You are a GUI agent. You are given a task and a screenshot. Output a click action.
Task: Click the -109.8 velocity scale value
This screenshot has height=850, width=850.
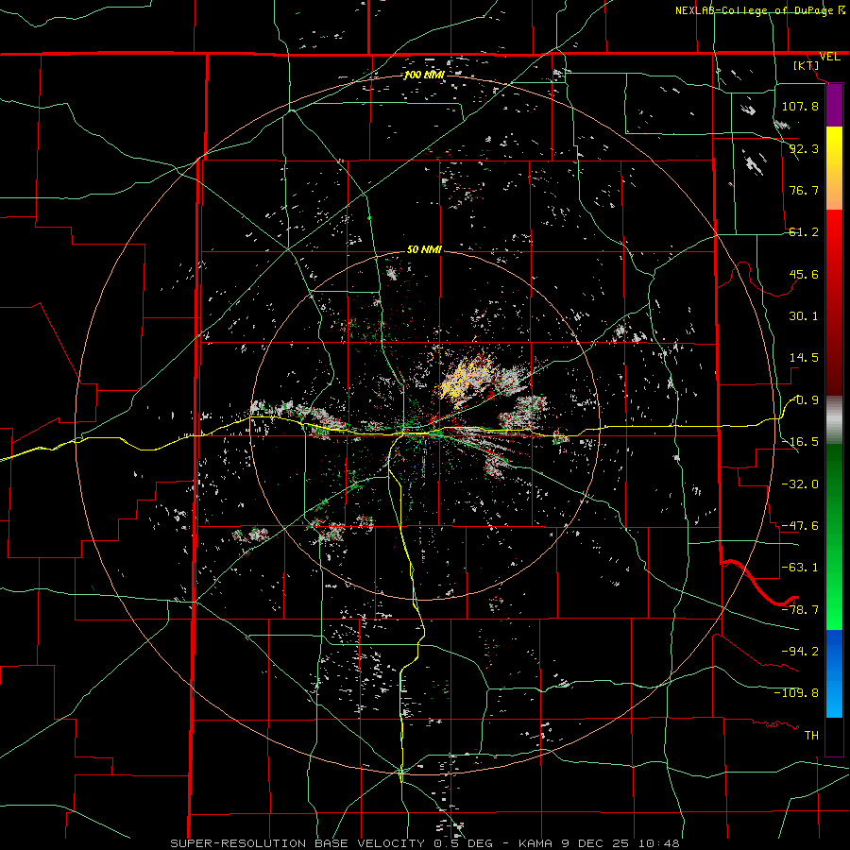[x=796, y=693]
